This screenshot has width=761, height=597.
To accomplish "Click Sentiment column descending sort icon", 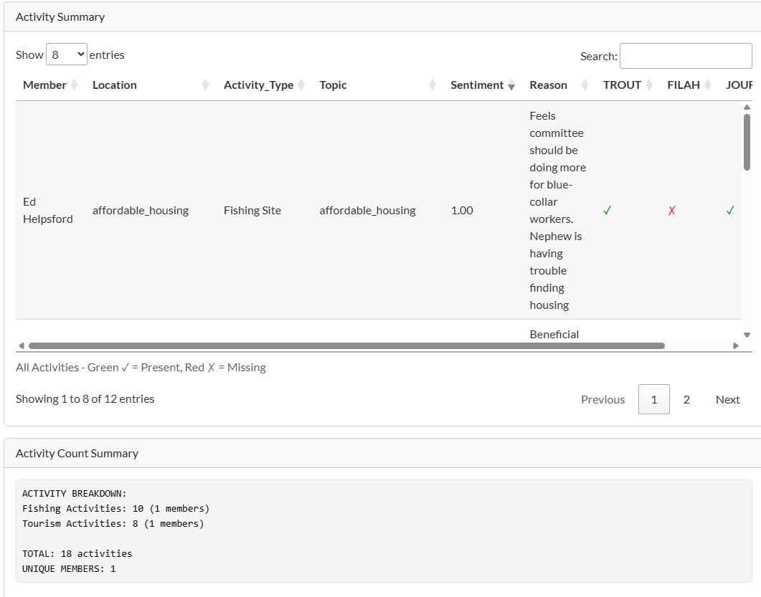I will [511, 85].
